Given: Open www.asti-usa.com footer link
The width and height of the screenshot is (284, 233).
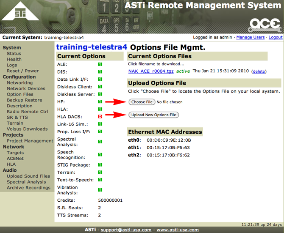Looking at the screenshot, I should pos(178,230).
